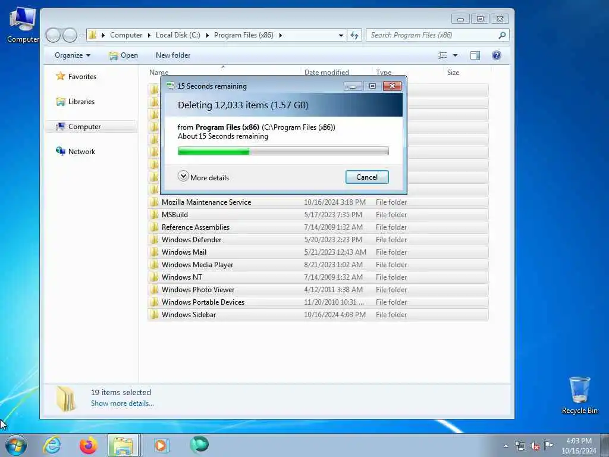
Task: Select the Recycle Bin desktop icon
Action: (x=579, y=395)
